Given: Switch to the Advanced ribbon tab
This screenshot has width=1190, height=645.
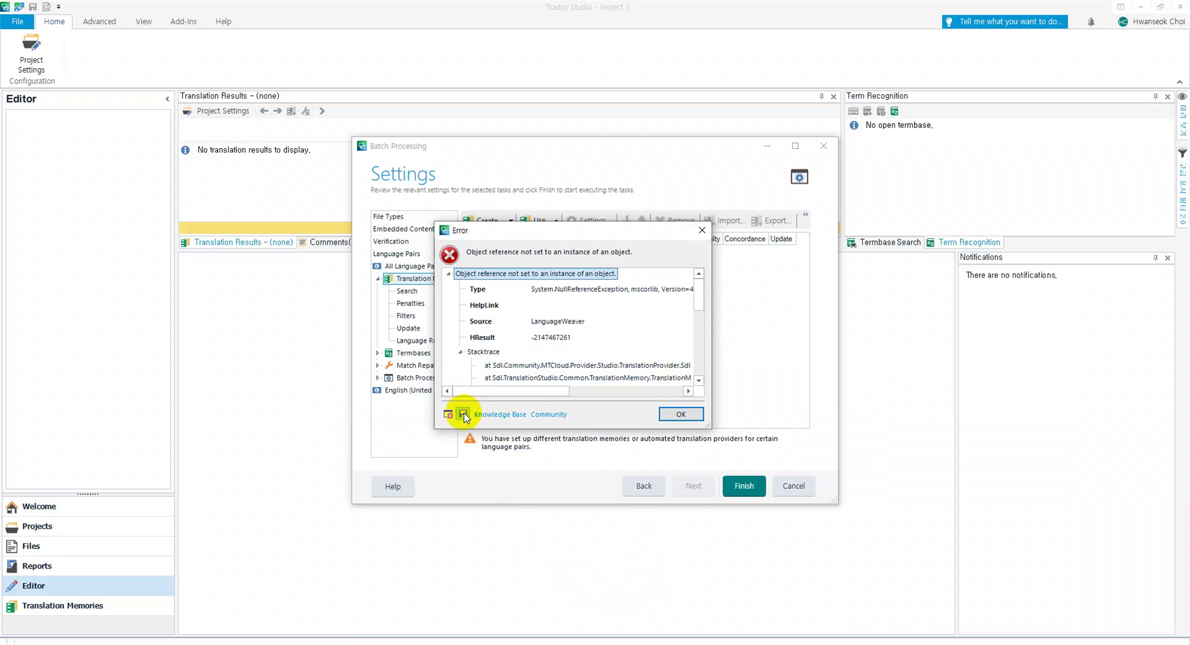Looking at the screenshot, I should click(99, 21).
